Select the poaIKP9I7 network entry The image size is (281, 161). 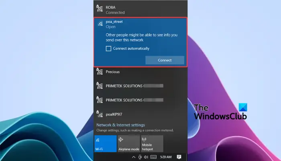[140, 114]
